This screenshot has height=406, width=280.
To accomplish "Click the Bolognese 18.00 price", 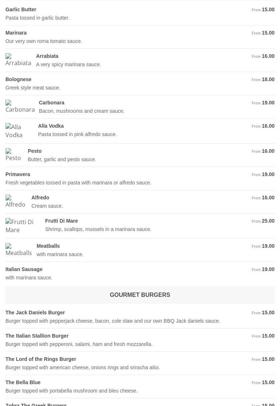I will [x=268, y=79].
